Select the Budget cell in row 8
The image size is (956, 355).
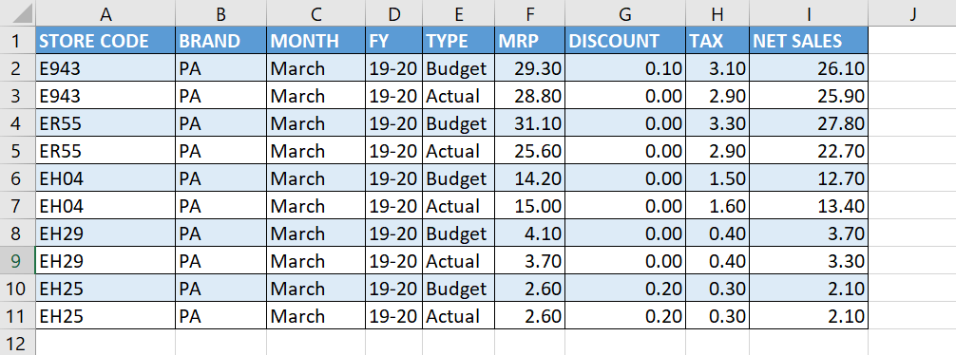pos(458,233)
